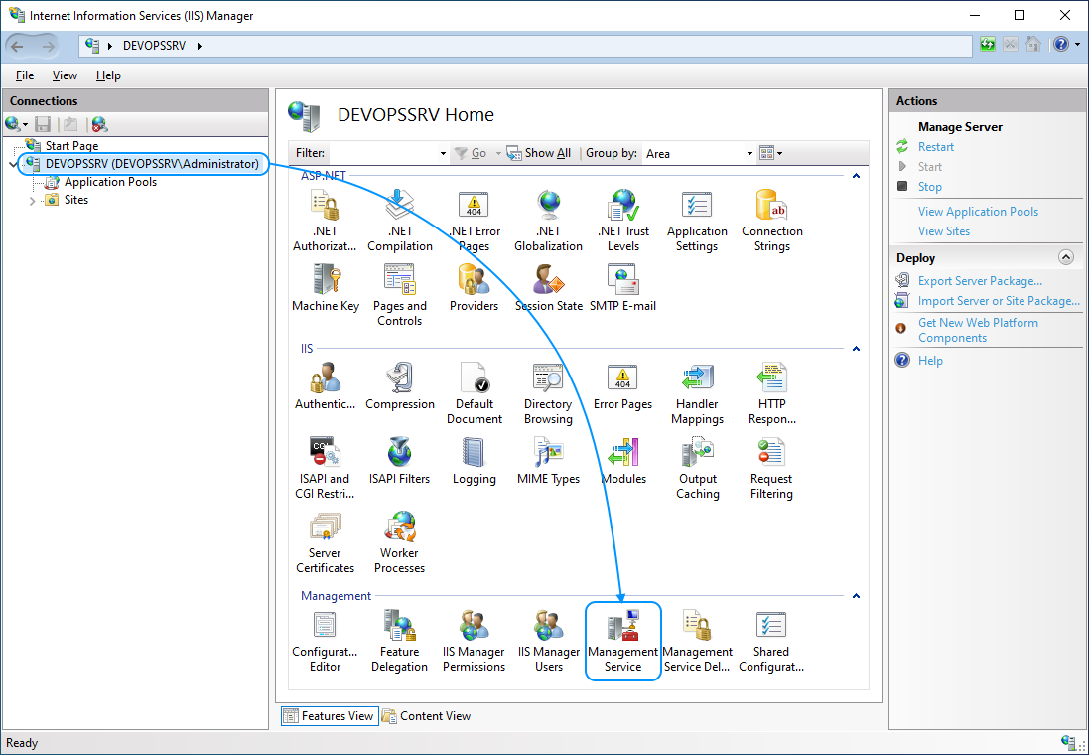Select the Machine Key icon

[x=325, y=288]
